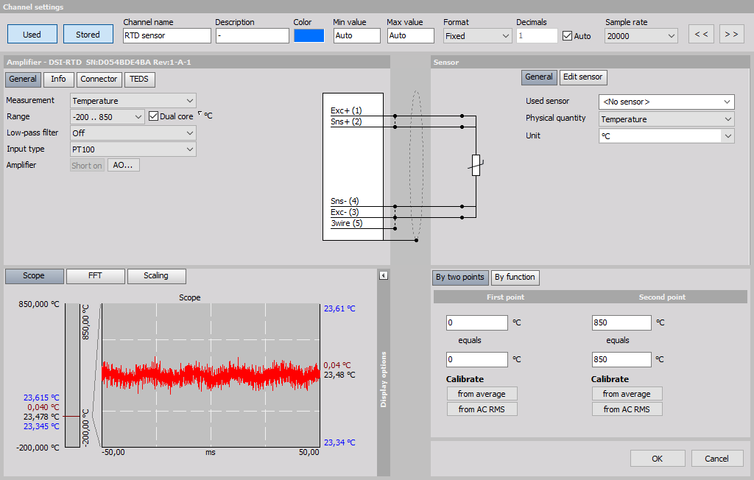The image size is (754, 480).
Task: Open the Range dropdown
Action: tap(108, 117)
